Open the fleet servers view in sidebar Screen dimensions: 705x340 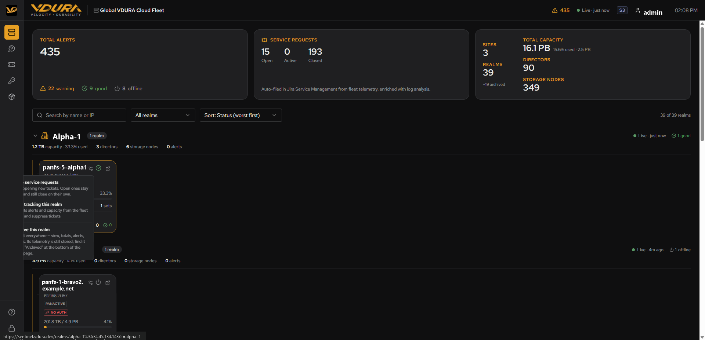(12, 32)
